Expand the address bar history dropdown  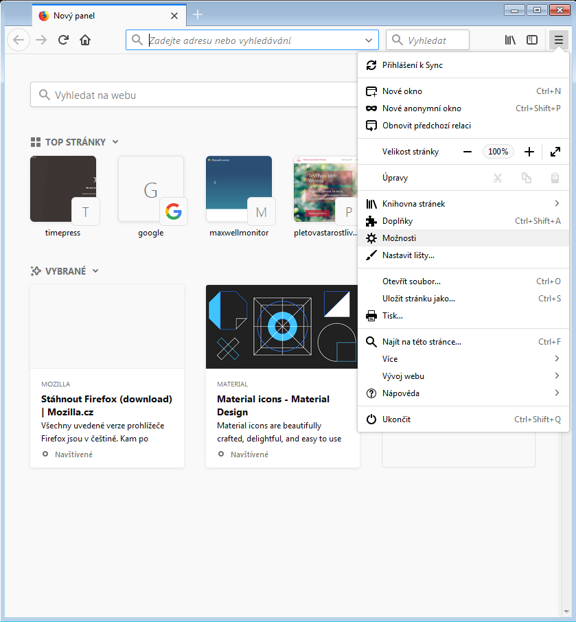click(369, 41)
